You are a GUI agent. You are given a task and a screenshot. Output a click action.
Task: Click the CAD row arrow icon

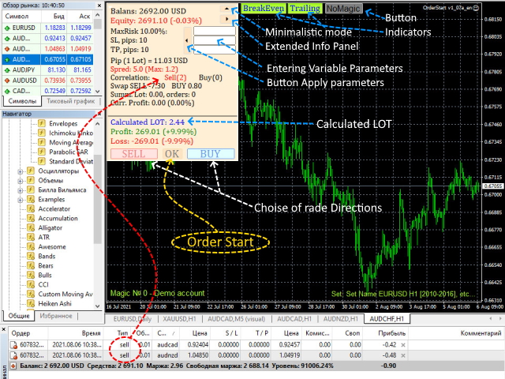tap(7, 91)
